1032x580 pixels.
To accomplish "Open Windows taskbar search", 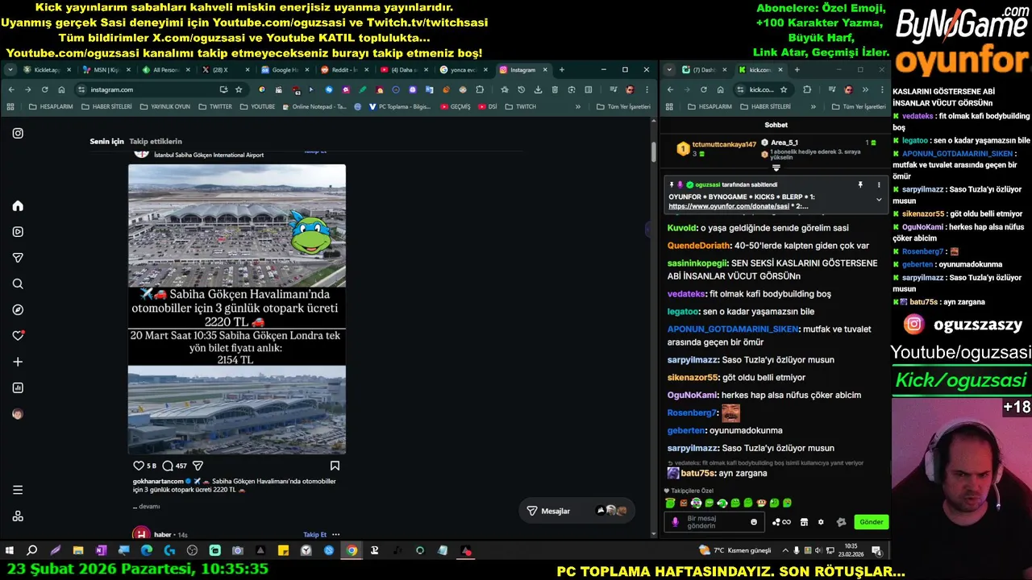I will click(x=32, y=551).
